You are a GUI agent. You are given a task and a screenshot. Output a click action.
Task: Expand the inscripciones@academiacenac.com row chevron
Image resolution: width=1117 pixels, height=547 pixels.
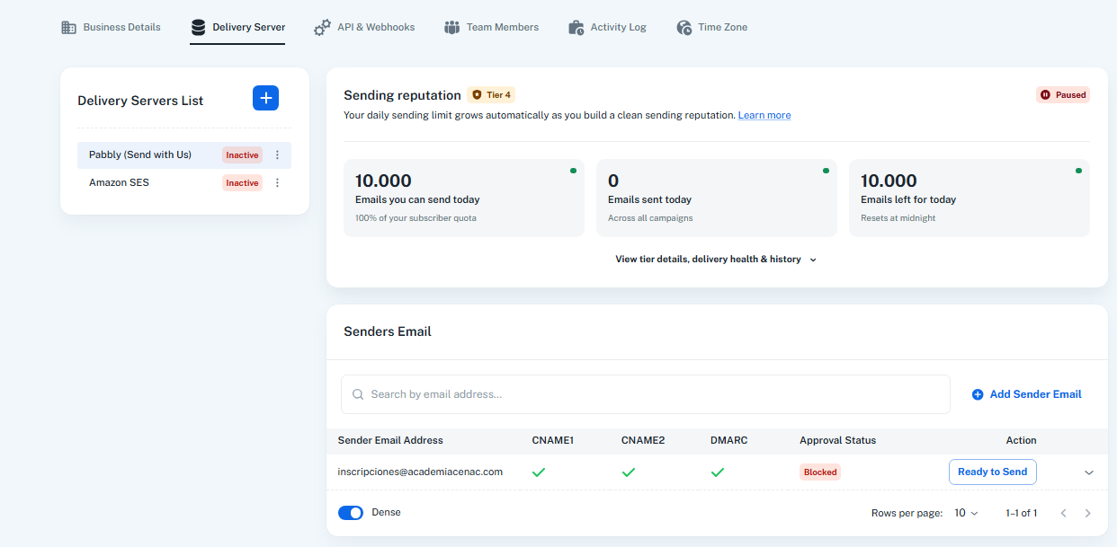(1089, 472)
